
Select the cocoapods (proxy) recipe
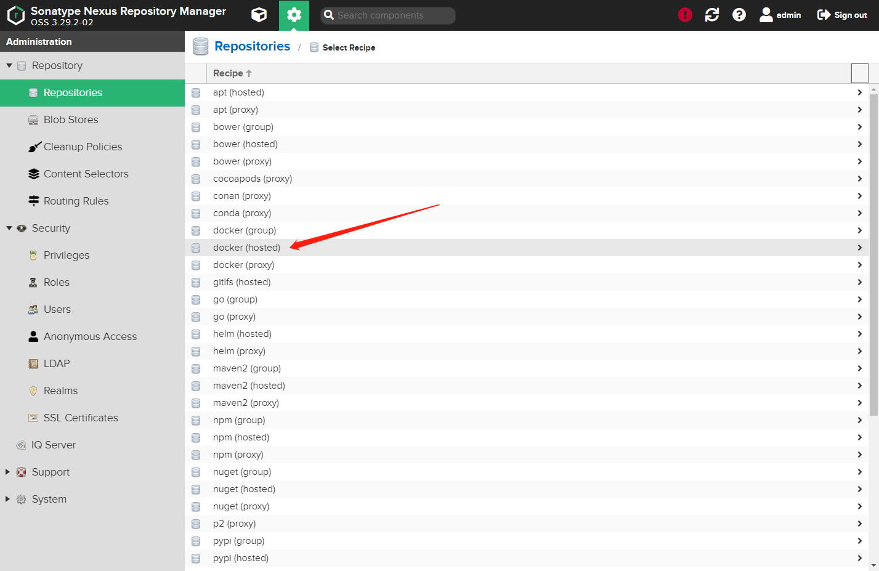527,179
